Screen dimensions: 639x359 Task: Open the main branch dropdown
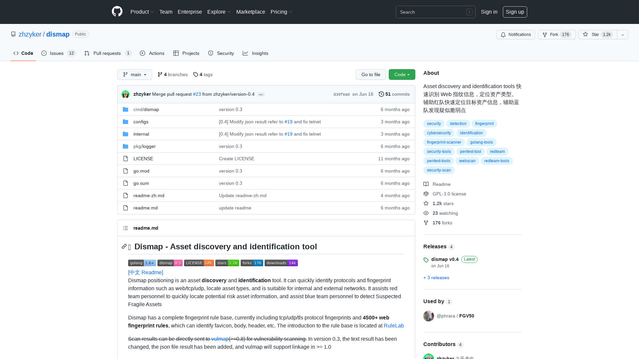(x=134, y=74)
